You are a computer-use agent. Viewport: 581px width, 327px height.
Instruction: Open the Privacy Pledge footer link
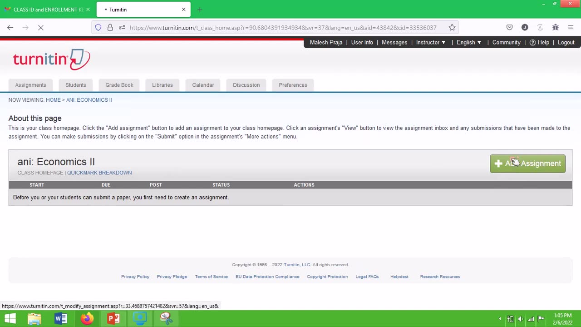pyautogui.click(x=172, y=277)
